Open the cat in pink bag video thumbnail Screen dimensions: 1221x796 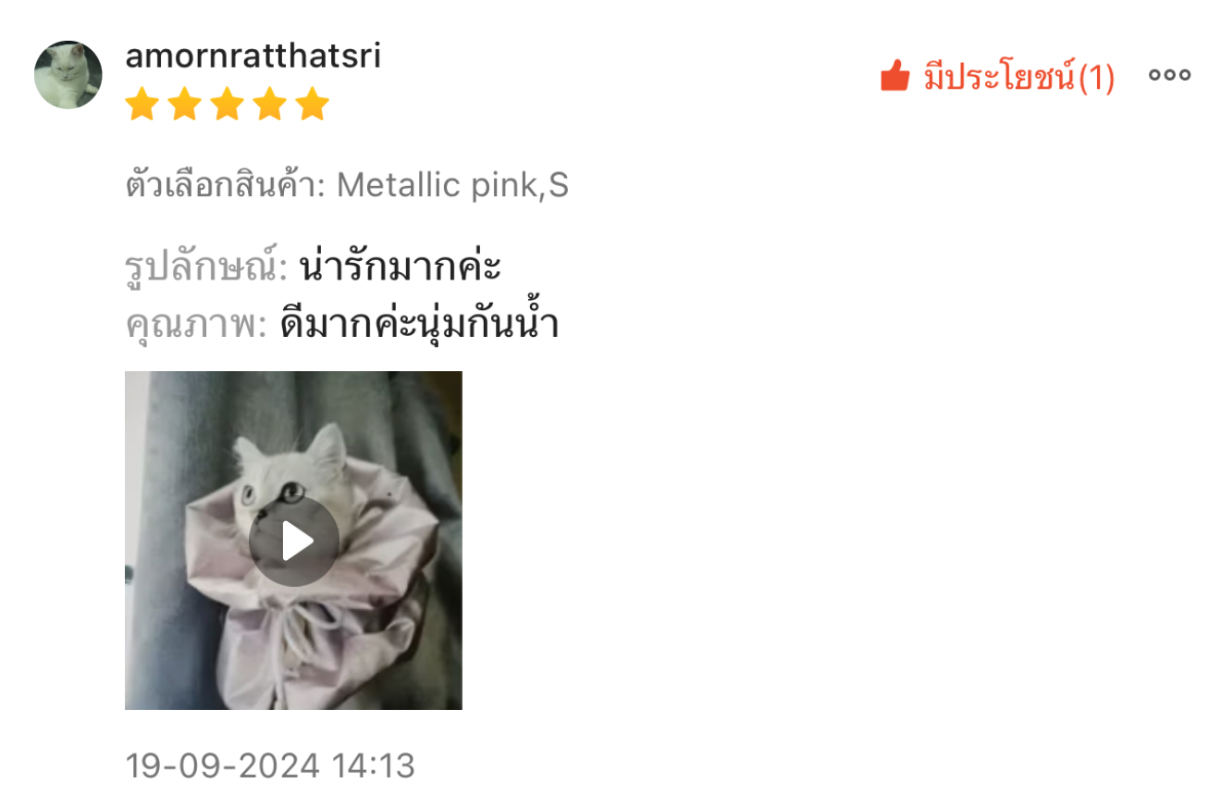tap(293, 541)
